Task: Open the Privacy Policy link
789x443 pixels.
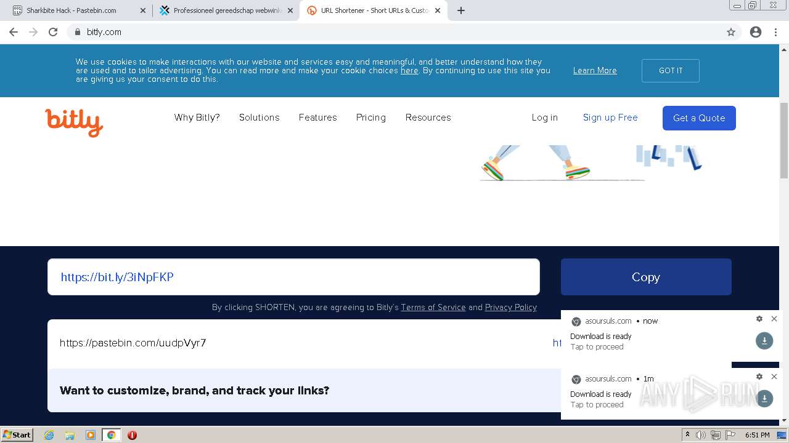Action: (x=511, y=308)
